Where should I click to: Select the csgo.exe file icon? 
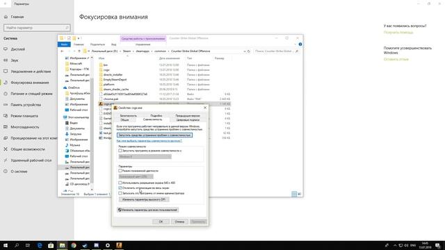pyautogui.click(x=101, y=103)
